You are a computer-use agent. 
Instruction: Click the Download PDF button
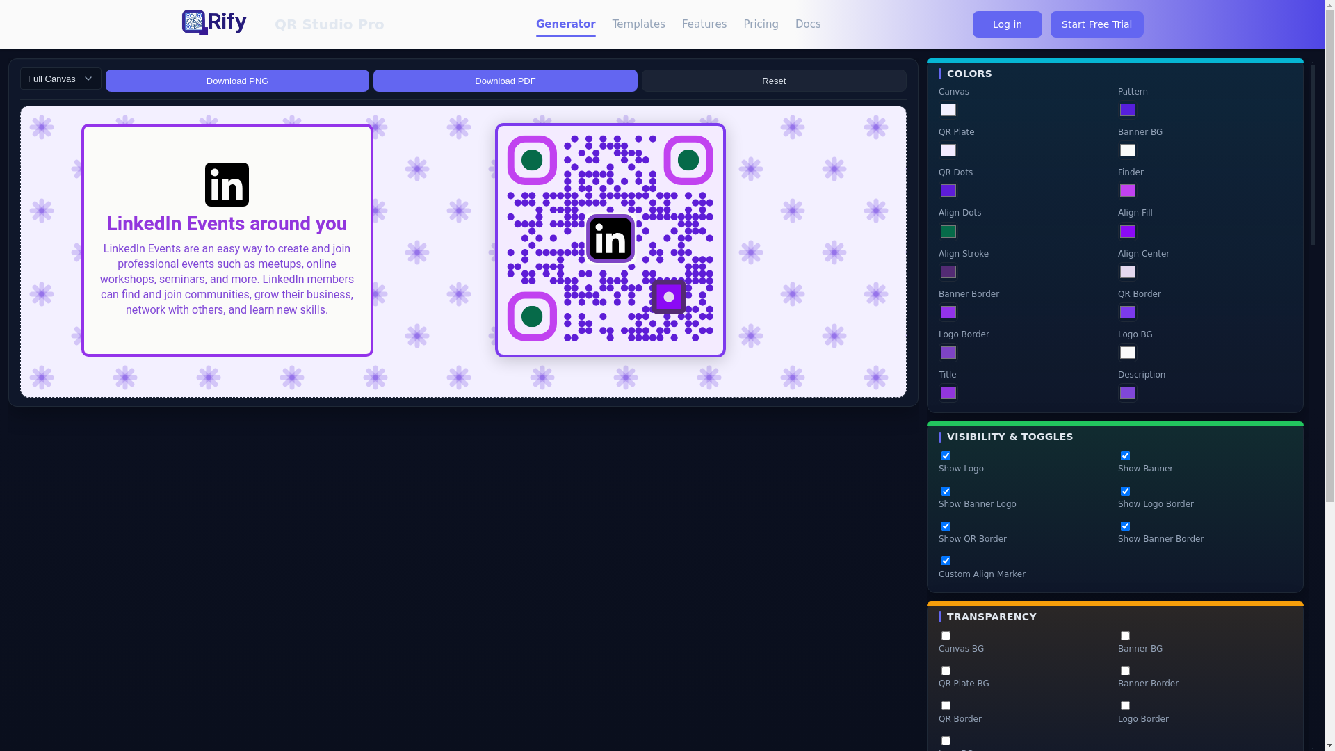[x=505, y=81]
